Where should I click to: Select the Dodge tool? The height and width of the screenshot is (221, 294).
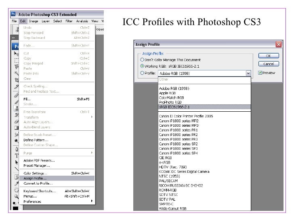16,140
